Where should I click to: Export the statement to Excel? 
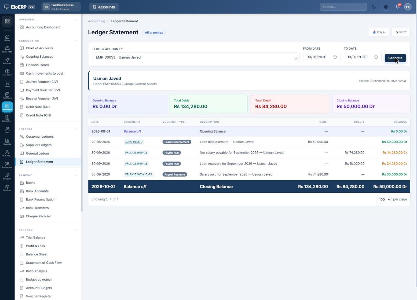pyautogui.click(x=379, y=32)
